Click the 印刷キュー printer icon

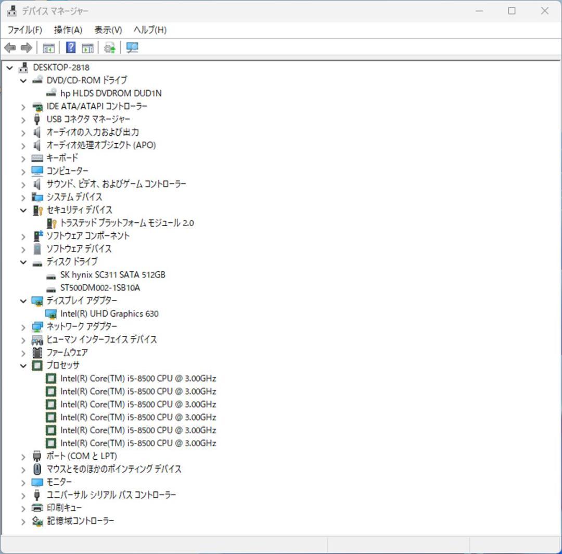click(x=37, y=508)
